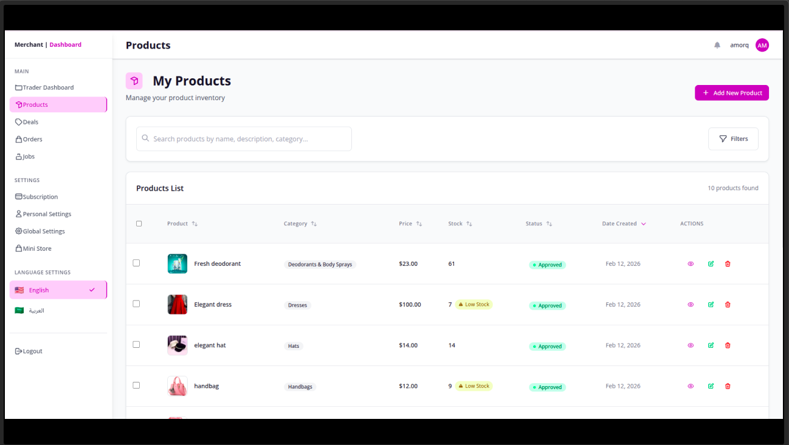Click the amorq username

click(739, 45)
